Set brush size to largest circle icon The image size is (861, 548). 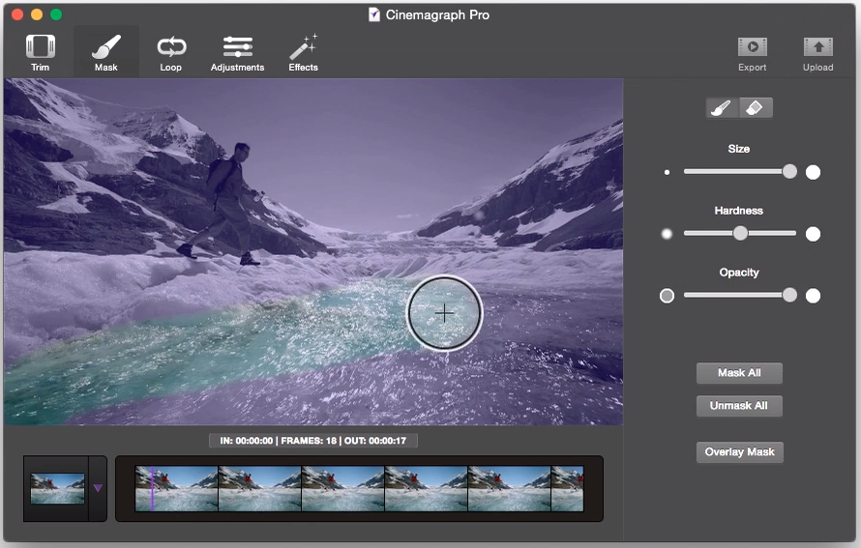[x=813, y=172]
